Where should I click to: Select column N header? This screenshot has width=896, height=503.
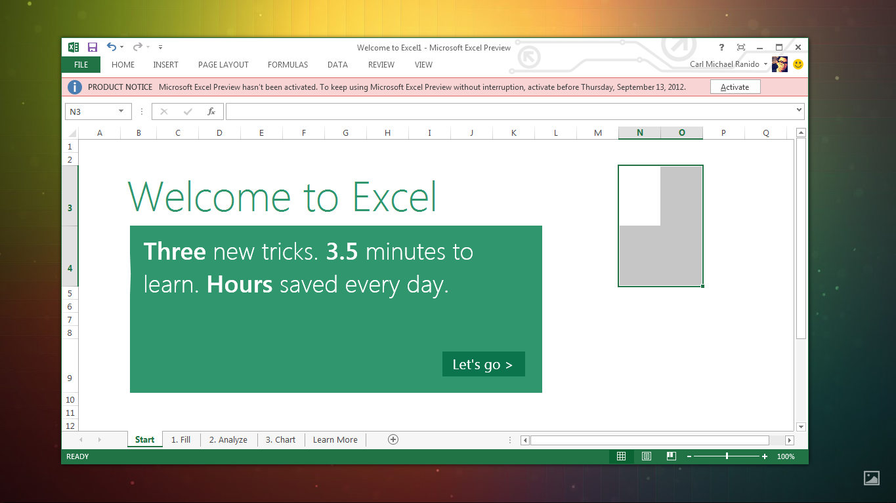[639, 133]
